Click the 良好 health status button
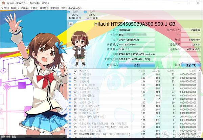Viewport: 203px width, 140px height. 137,65
